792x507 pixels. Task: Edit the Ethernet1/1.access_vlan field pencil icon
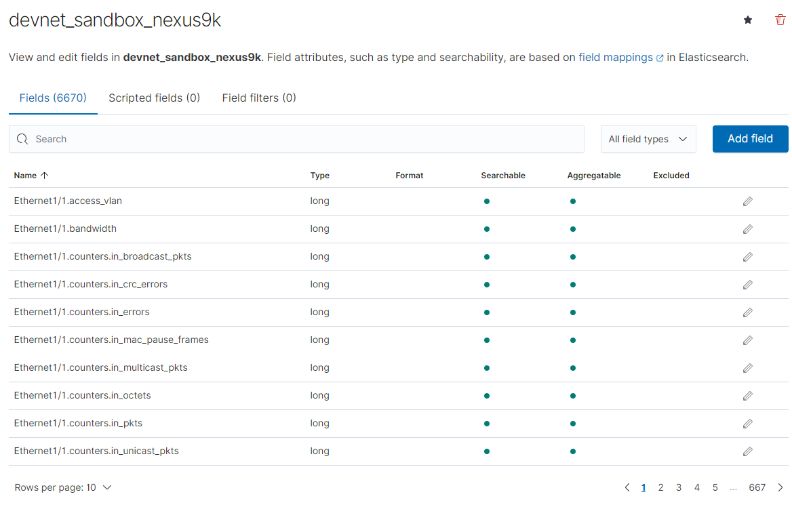click(x=747, y=201)
